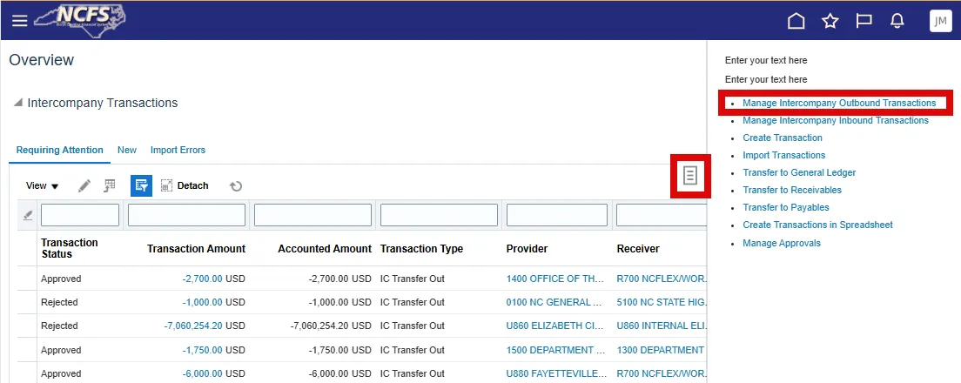Open receiver U860 INTERNAL ELI. link

point(662,326)
